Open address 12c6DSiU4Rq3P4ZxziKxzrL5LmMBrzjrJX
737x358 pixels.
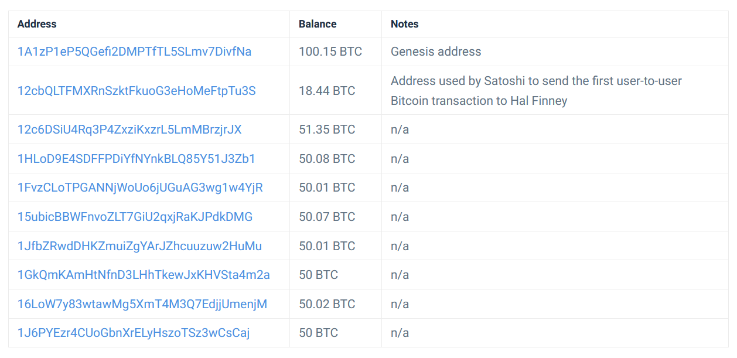(129, 129)
